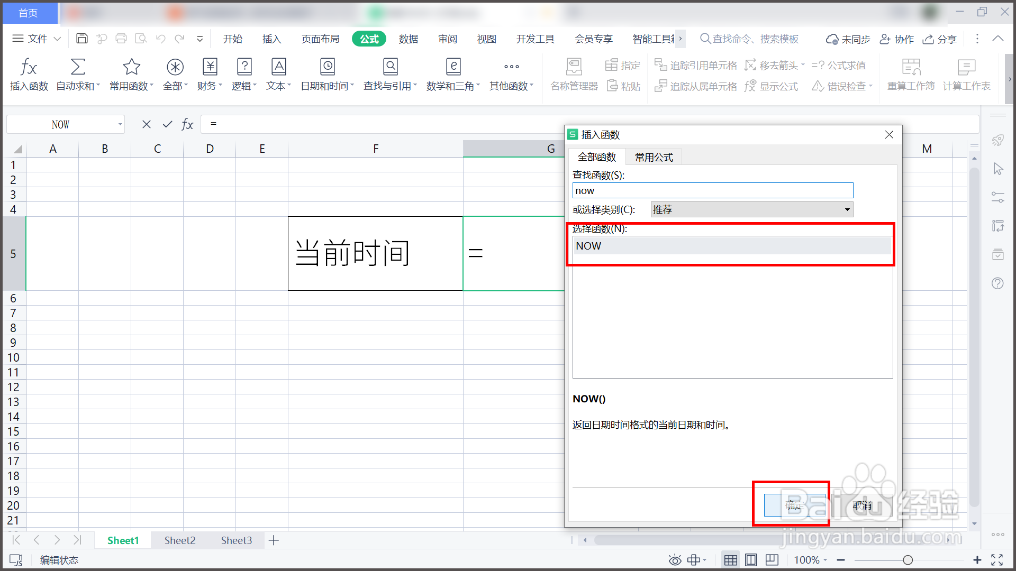Click the save icon in quick toolbar
This screenshot has width=1016, height=571.
coord(82,39)
